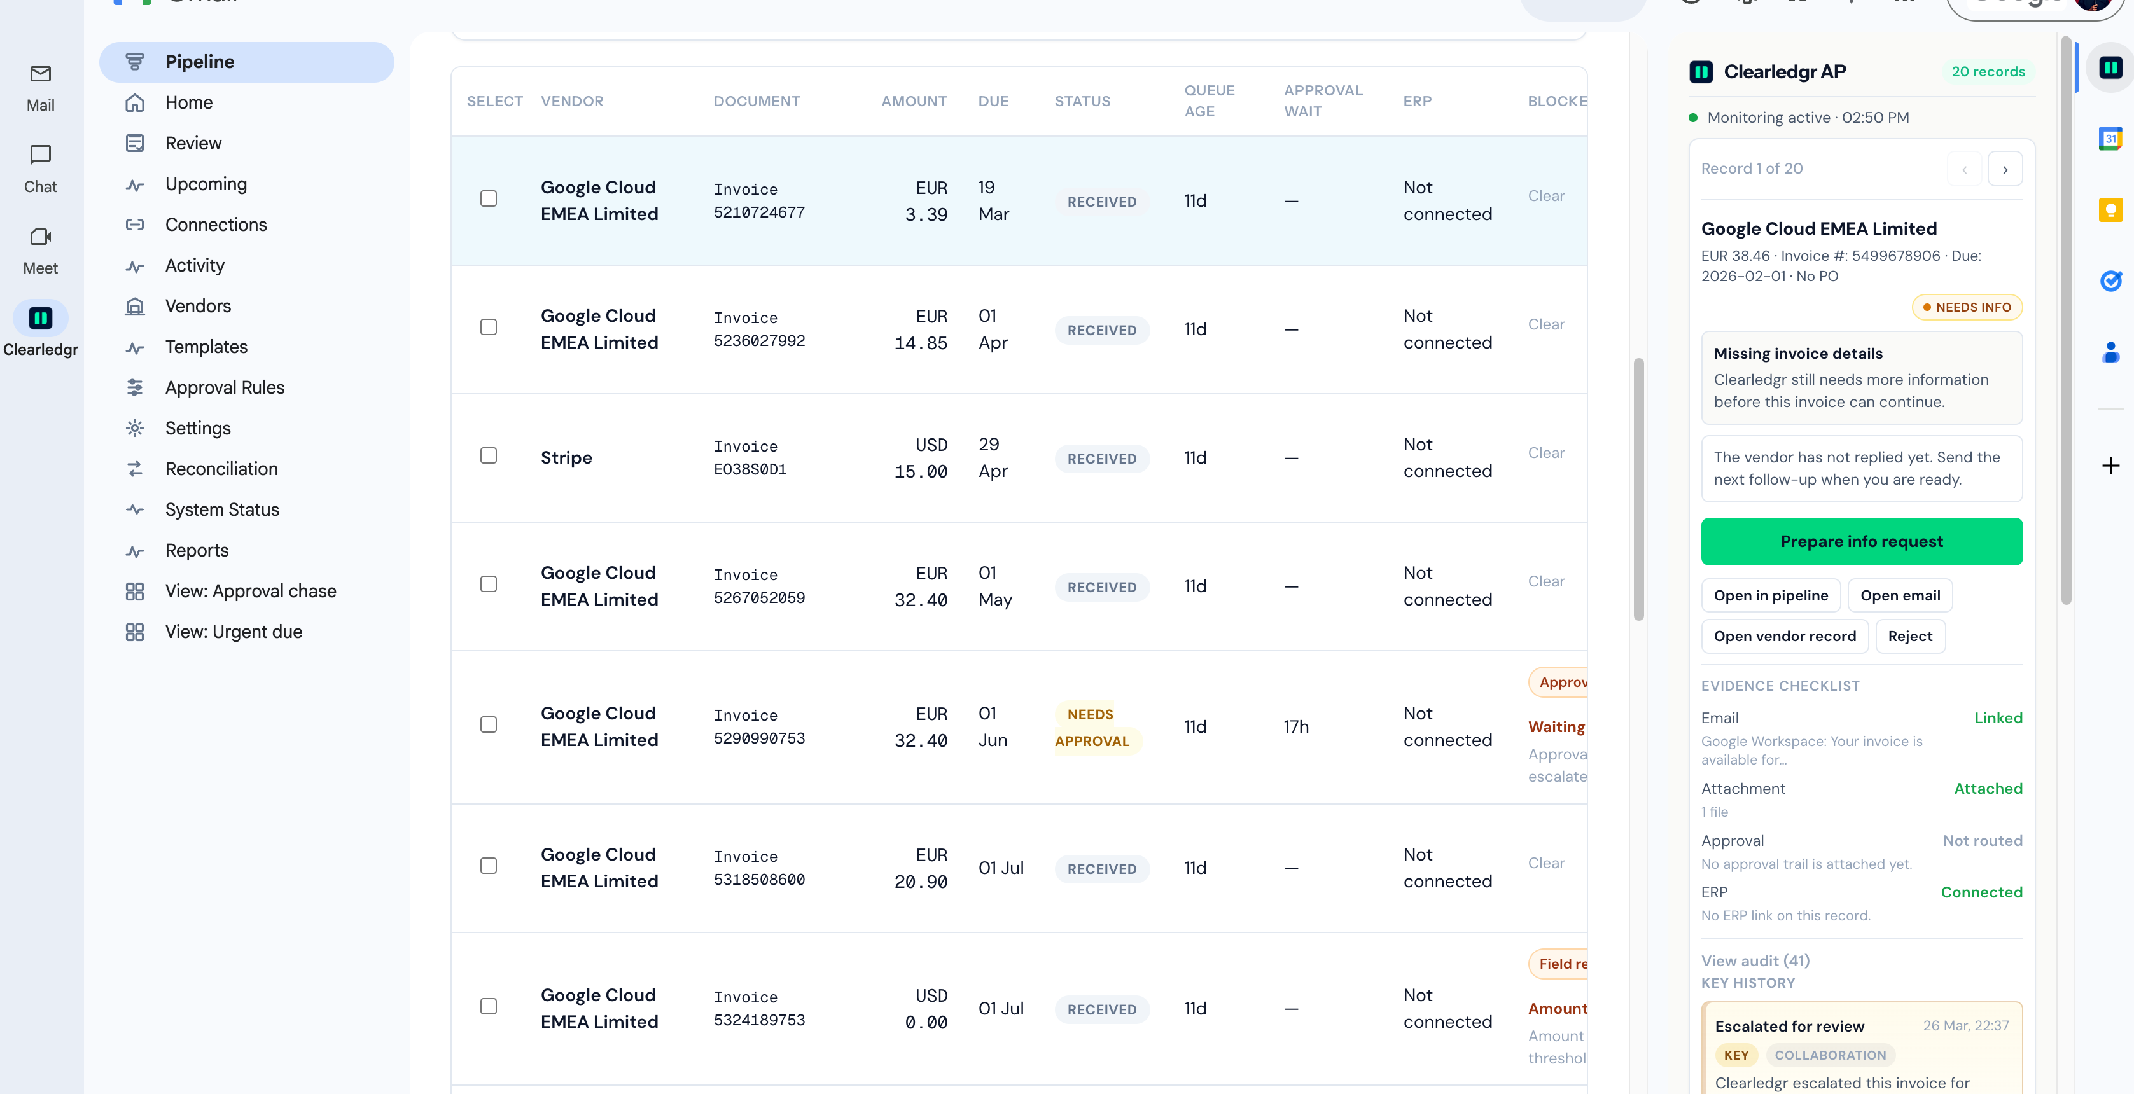Image resolution: width=2134 pixels, height=1094 pixels.
Task: Open Google Keep from the side panel
Action: click(2111, 209)
